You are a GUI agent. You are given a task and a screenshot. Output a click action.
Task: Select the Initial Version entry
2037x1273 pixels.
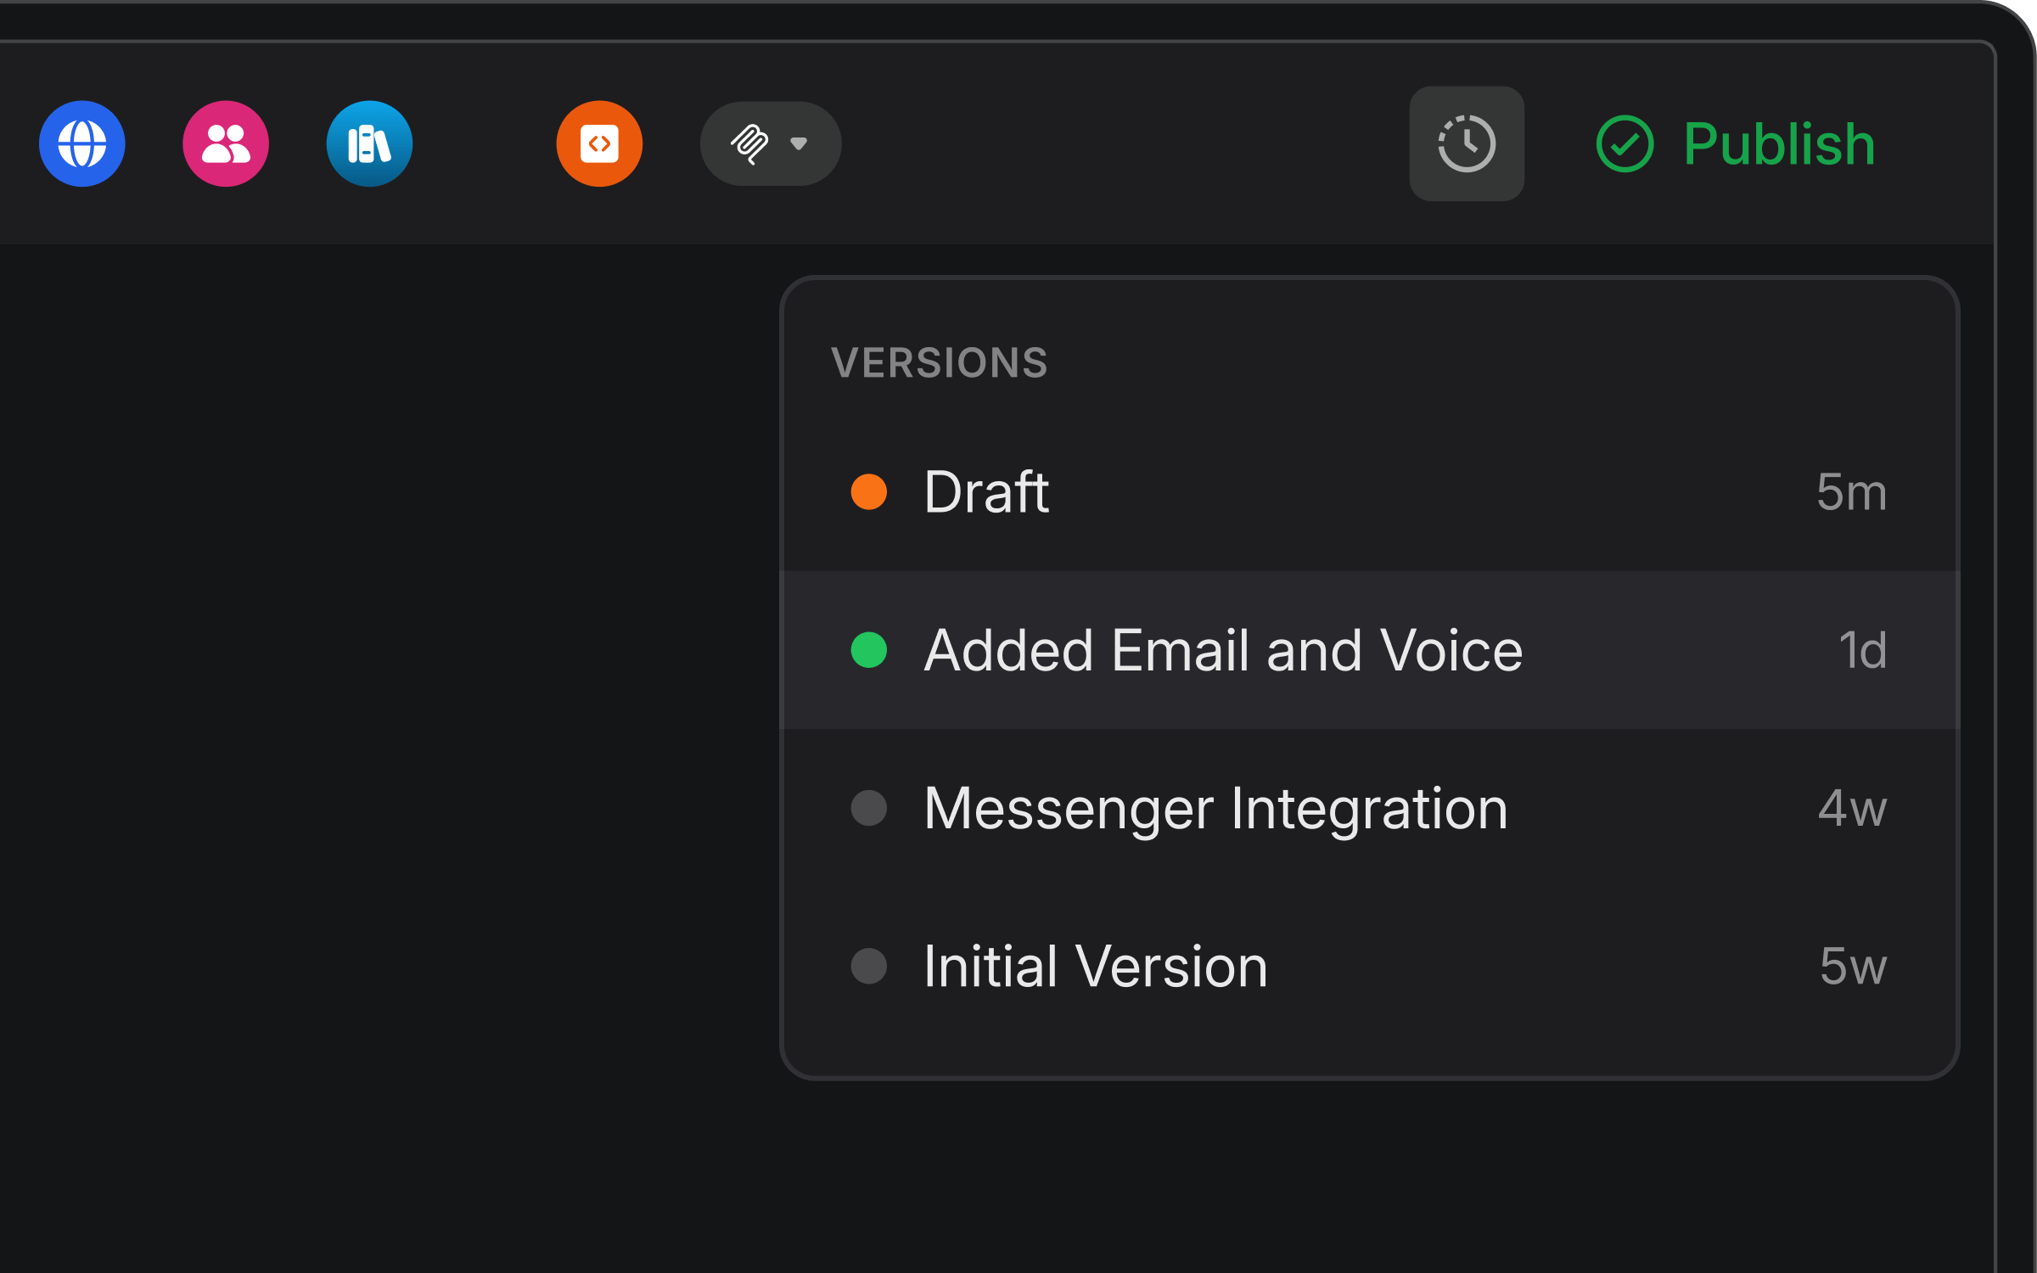tap(1095, 967)
